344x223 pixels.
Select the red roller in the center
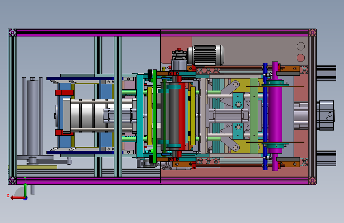pos(182,116)
